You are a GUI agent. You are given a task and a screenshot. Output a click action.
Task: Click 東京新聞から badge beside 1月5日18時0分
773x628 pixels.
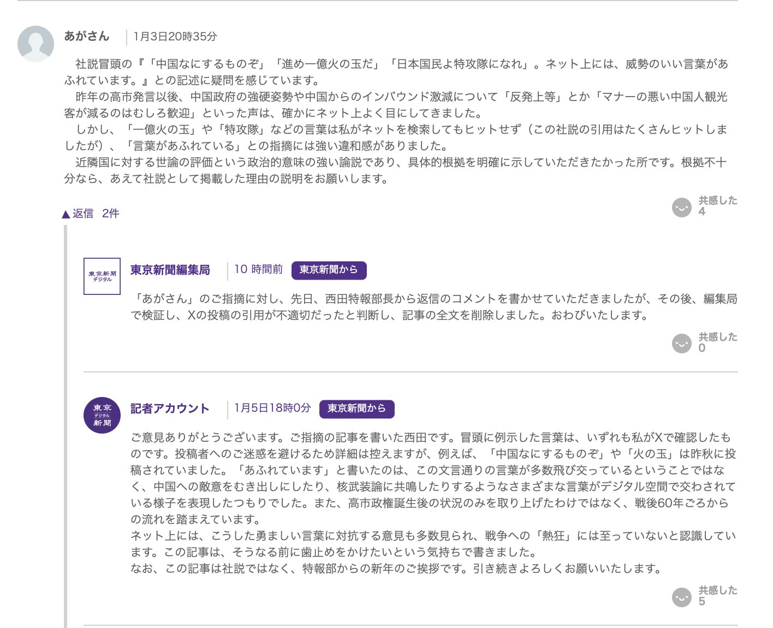point(356,408)
